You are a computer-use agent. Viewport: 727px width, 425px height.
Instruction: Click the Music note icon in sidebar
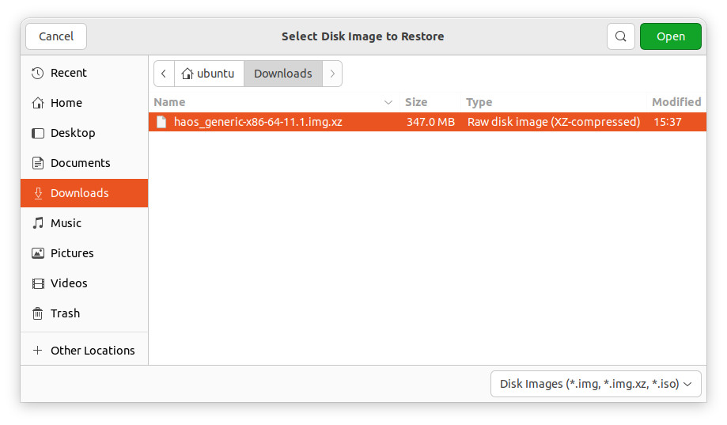coord(37,223)
